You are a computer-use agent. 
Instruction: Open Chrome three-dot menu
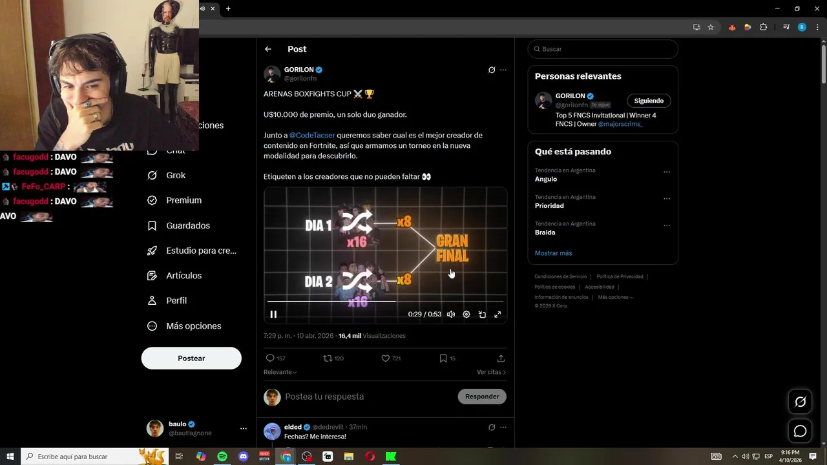click(816, 27)
